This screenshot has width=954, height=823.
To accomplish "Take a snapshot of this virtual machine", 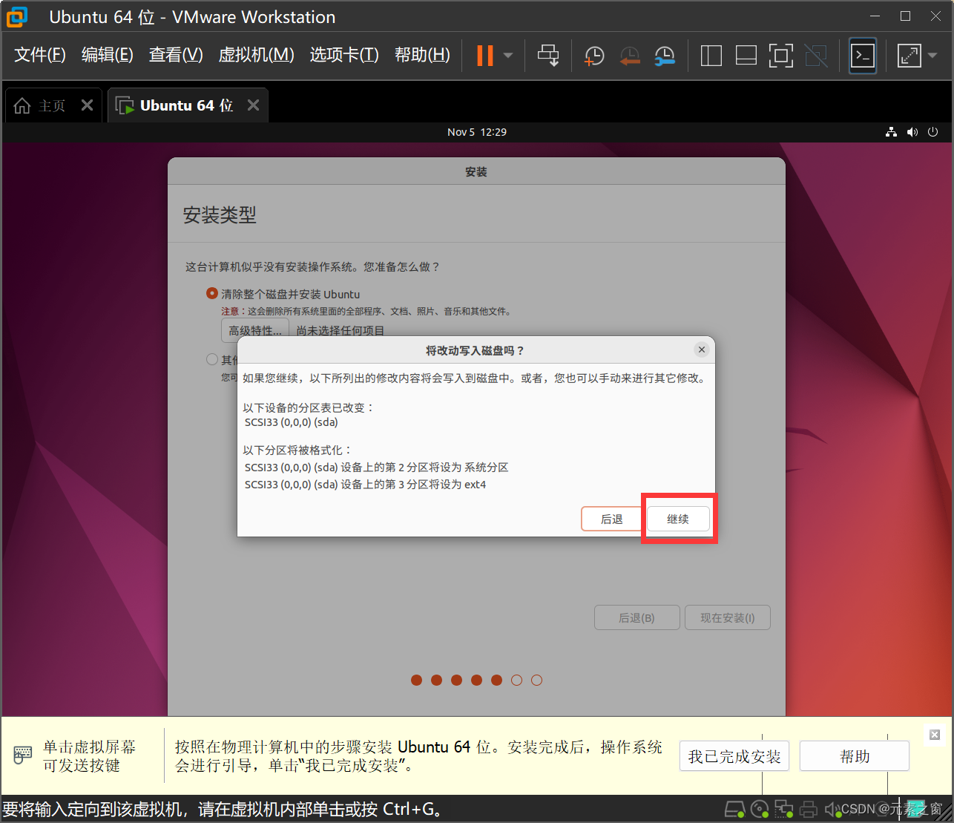I will (594, 56).
